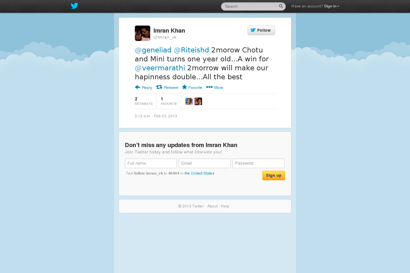This screenshot has width=410, height=273.
Task: Favorite the tweet using the star icon
Action: point(184,87)
